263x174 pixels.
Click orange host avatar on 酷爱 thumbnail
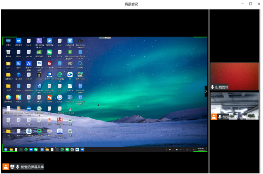click(214, 117)
